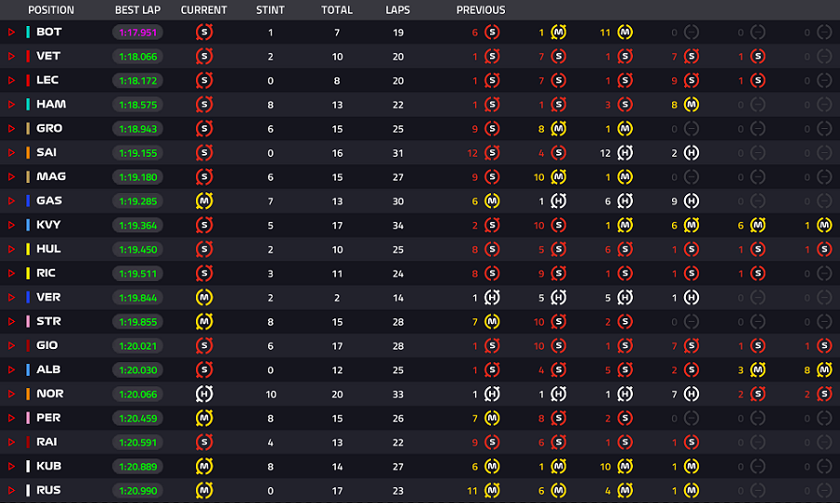The image size is (840, 503).
Task: Click HAM's previous medium tyre icon
Action: click(x=691, y=105)
